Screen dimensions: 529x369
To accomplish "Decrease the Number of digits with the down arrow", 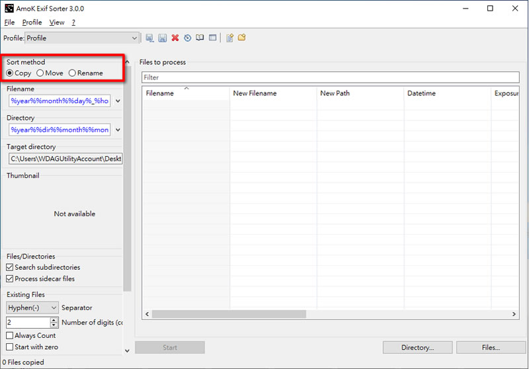I will 54,325.
